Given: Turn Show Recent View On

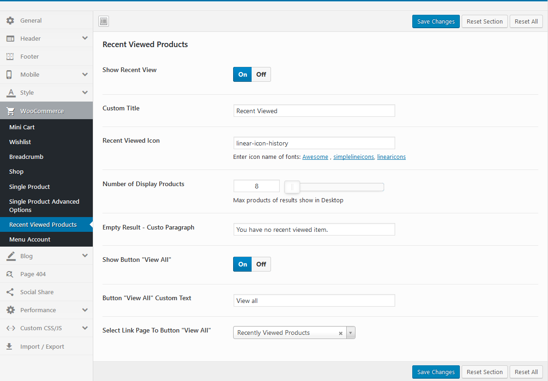Looking at the screenshot, I should (x=242, y=74).
